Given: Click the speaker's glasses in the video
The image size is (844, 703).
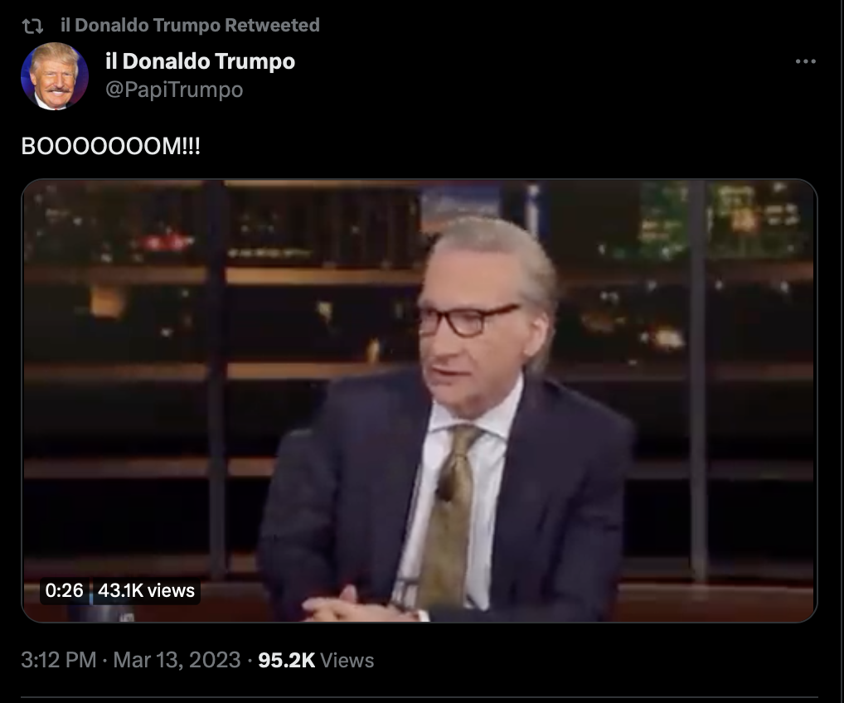Looking at the screenshot, I should pos(468,318).
